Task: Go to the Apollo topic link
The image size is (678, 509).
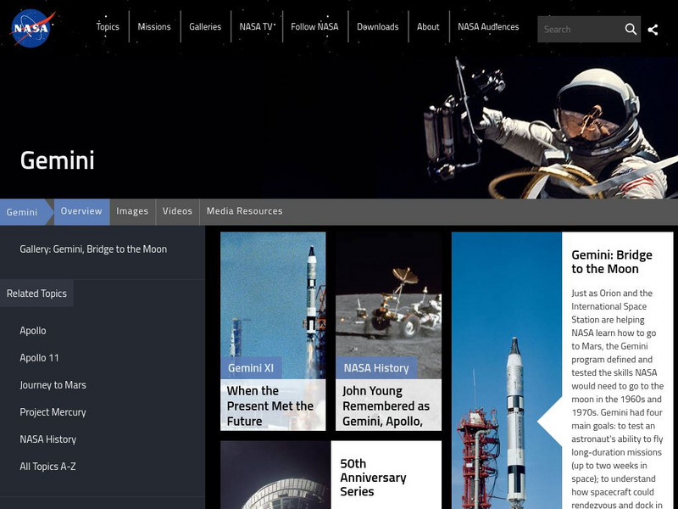Action: click(33, 331)
